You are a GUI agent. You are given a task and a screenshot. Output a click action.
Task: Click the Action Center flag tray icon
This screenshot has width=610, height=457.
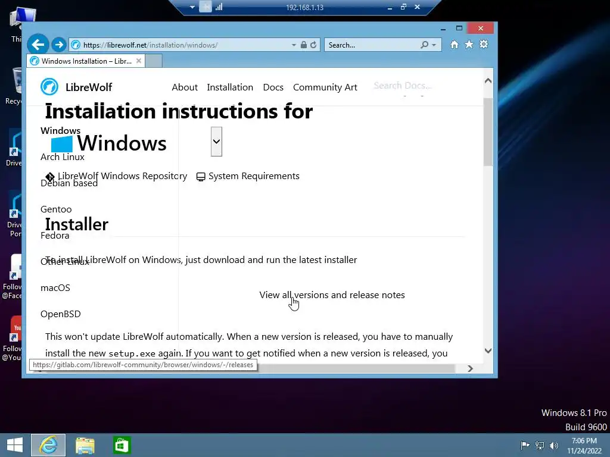[525, 445]
